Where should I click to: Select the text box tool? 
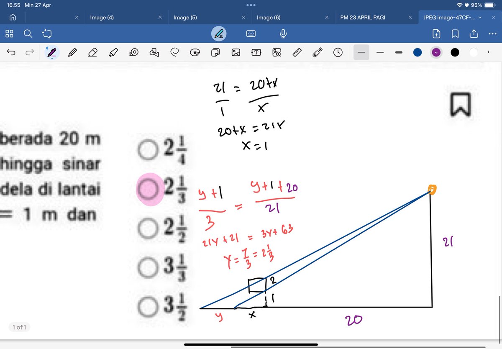click(256, 53)
